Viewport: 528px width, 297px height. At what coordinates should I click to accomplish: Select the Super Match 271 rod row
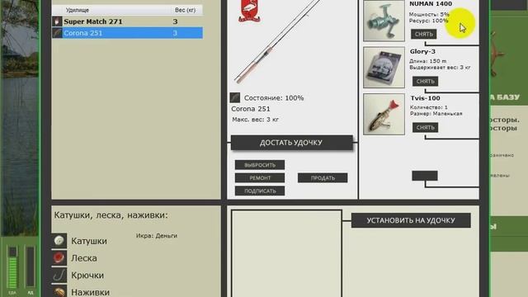pos(127,21)
